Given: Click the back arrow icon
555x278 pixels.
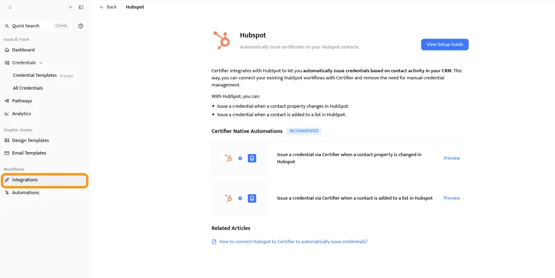Looking at the screenshot, I should click(102, 7).
